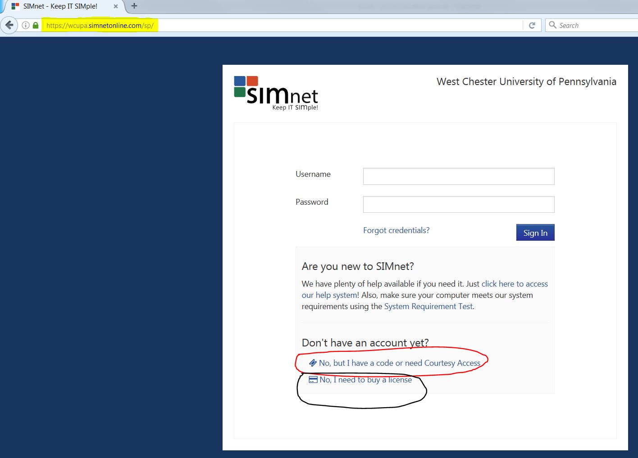Click the Are you new to SIMnet? heading

(x=358, y=266)
